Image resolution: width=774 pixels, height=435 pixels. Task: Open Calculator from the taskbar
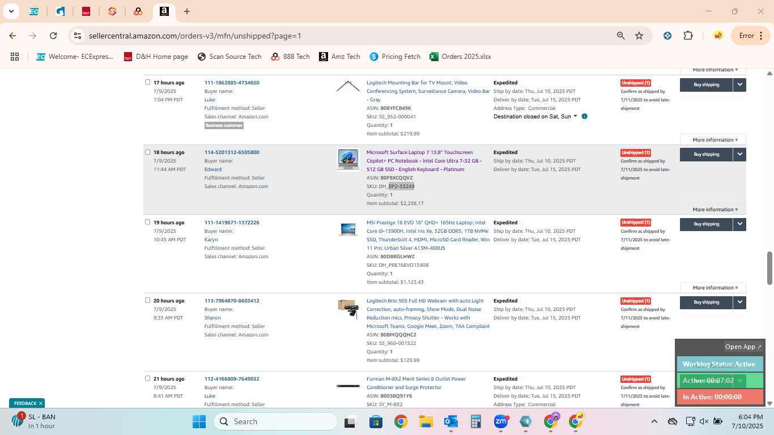point(476,421)
